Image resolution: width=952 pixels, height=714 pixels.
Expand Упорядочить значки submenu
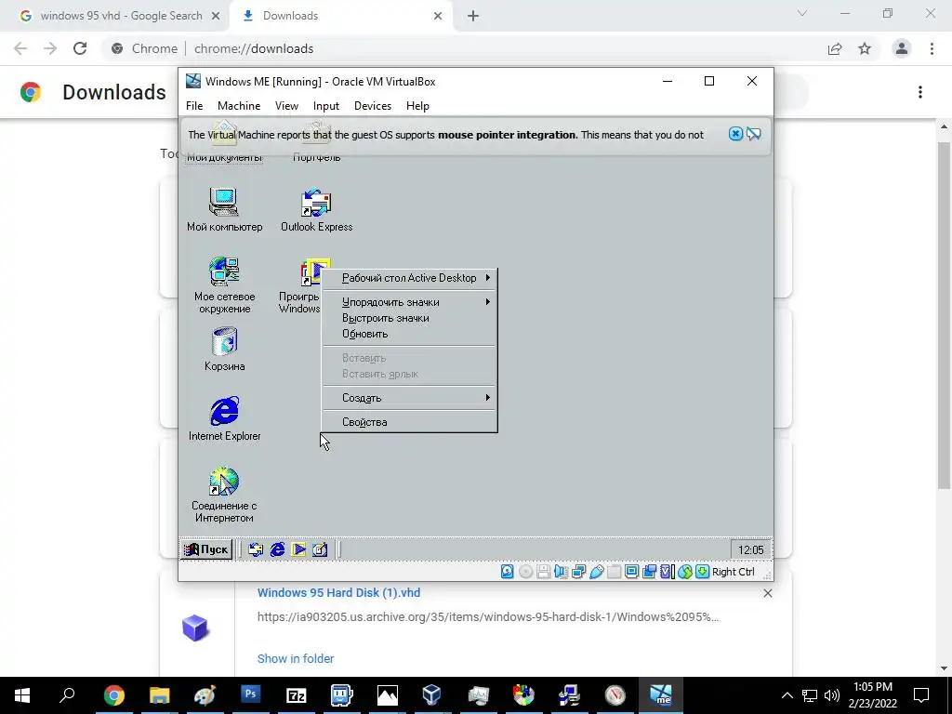point(410,302)
